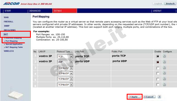Click the Arcor logo
Viewport: 177px width, 101px height.
[11, 4]
